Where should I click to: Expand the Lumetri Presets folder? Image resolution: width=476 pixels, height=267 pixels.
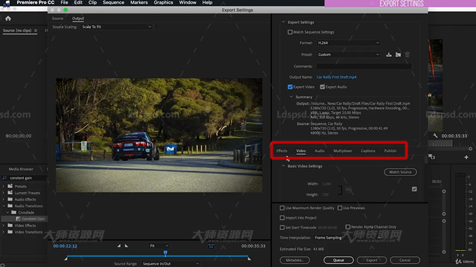4,193
